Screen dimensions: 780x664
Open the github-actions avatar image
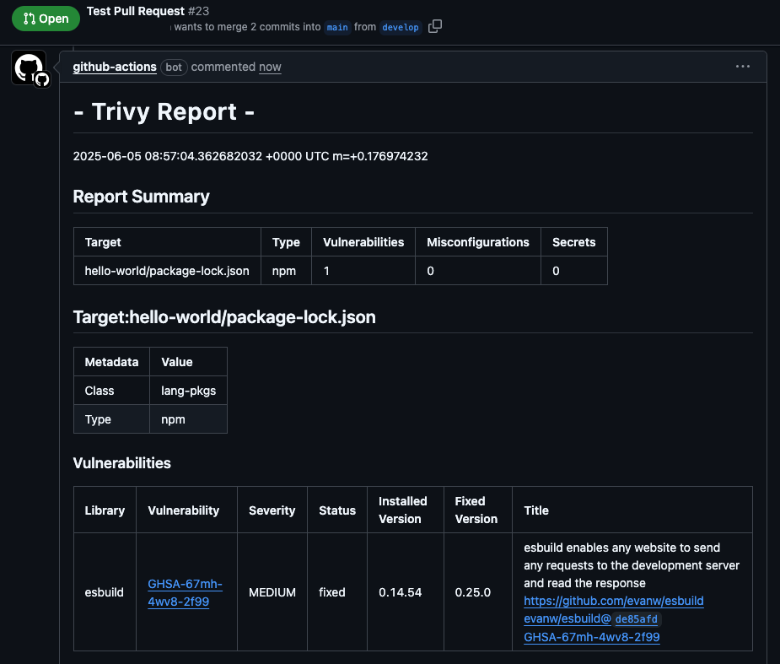click(29, 67)
